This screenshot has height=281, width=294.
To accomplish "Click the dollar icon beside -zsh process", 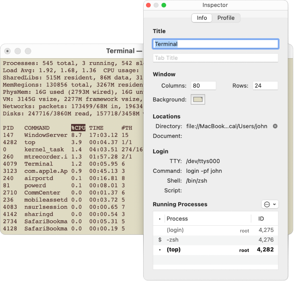I will pos(159,240).
